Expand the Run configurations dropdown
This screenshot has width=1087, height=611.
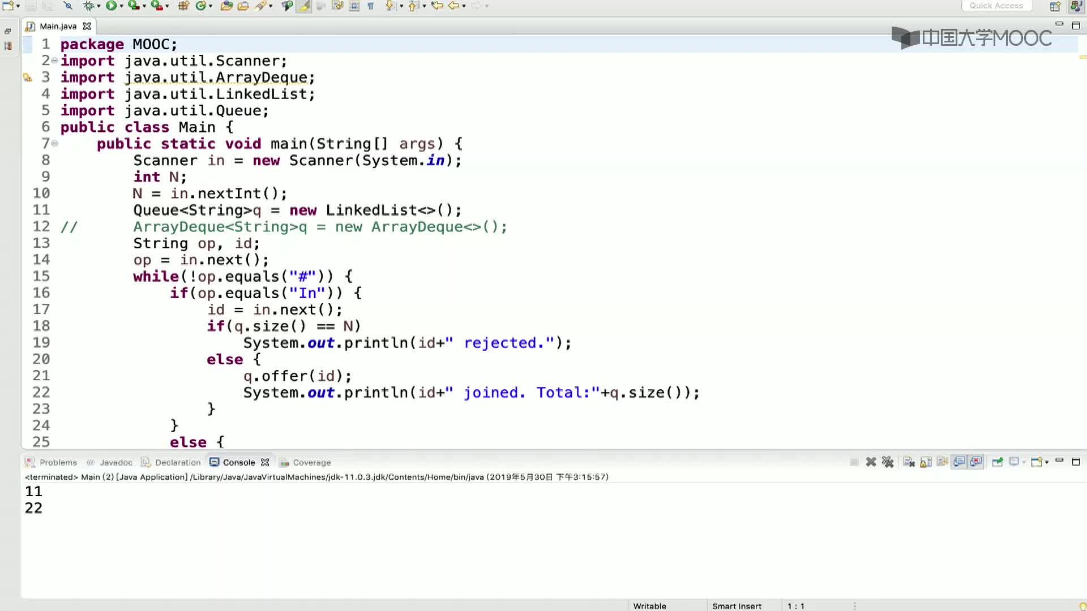[121, 6]
